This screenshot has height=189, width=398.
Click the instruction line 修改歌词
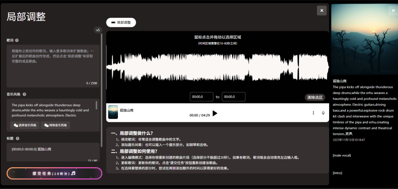(x=149, y=139)
